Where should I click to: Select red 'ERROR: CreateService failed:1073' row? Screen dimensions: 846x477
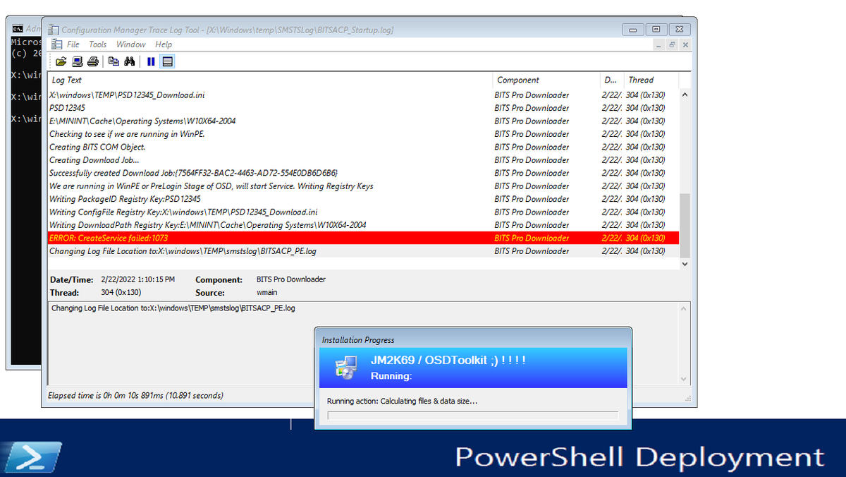[363, 238]
